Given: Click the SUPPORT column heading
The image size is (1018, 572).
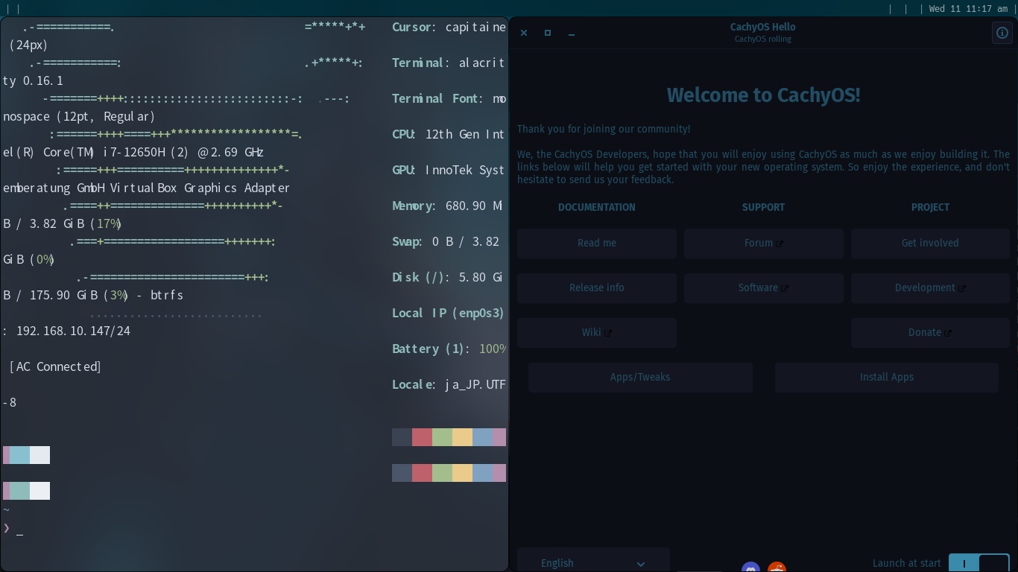Looking at the screenshot, I should (764, 208).
